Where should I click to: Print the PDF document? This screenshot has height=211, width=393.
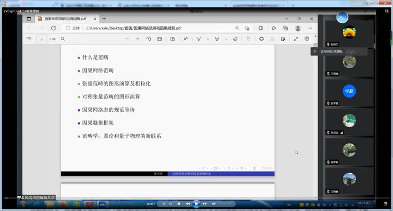click(x=261, y=39)
